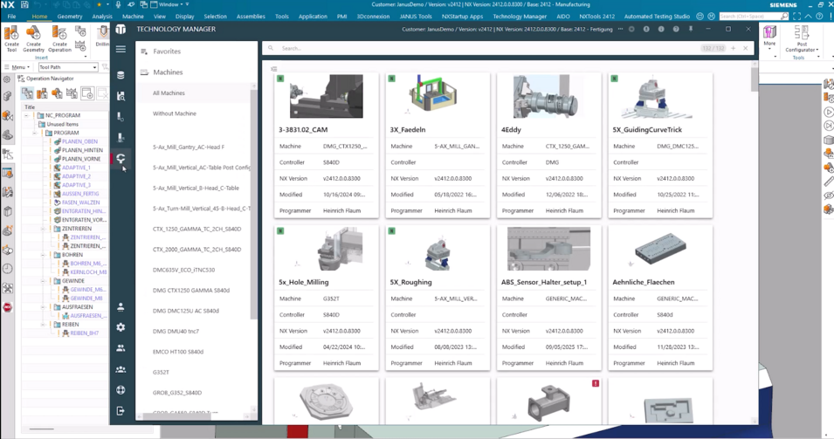
Task: Collapse the REIBEN group
Action: point(43,325)
